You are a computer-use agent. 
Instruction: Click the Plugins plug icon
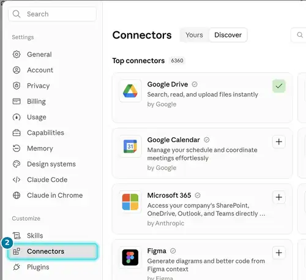click(x=17, y=267)
